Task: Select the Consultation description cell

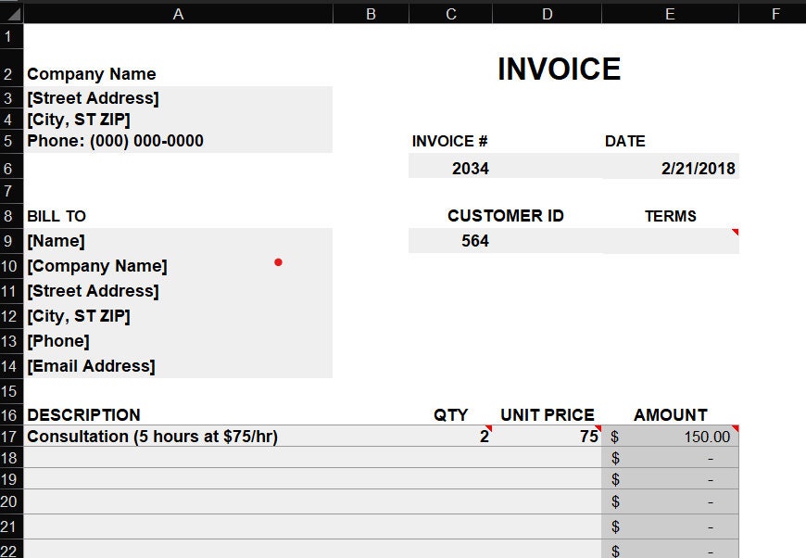Action: pos(178,437)
